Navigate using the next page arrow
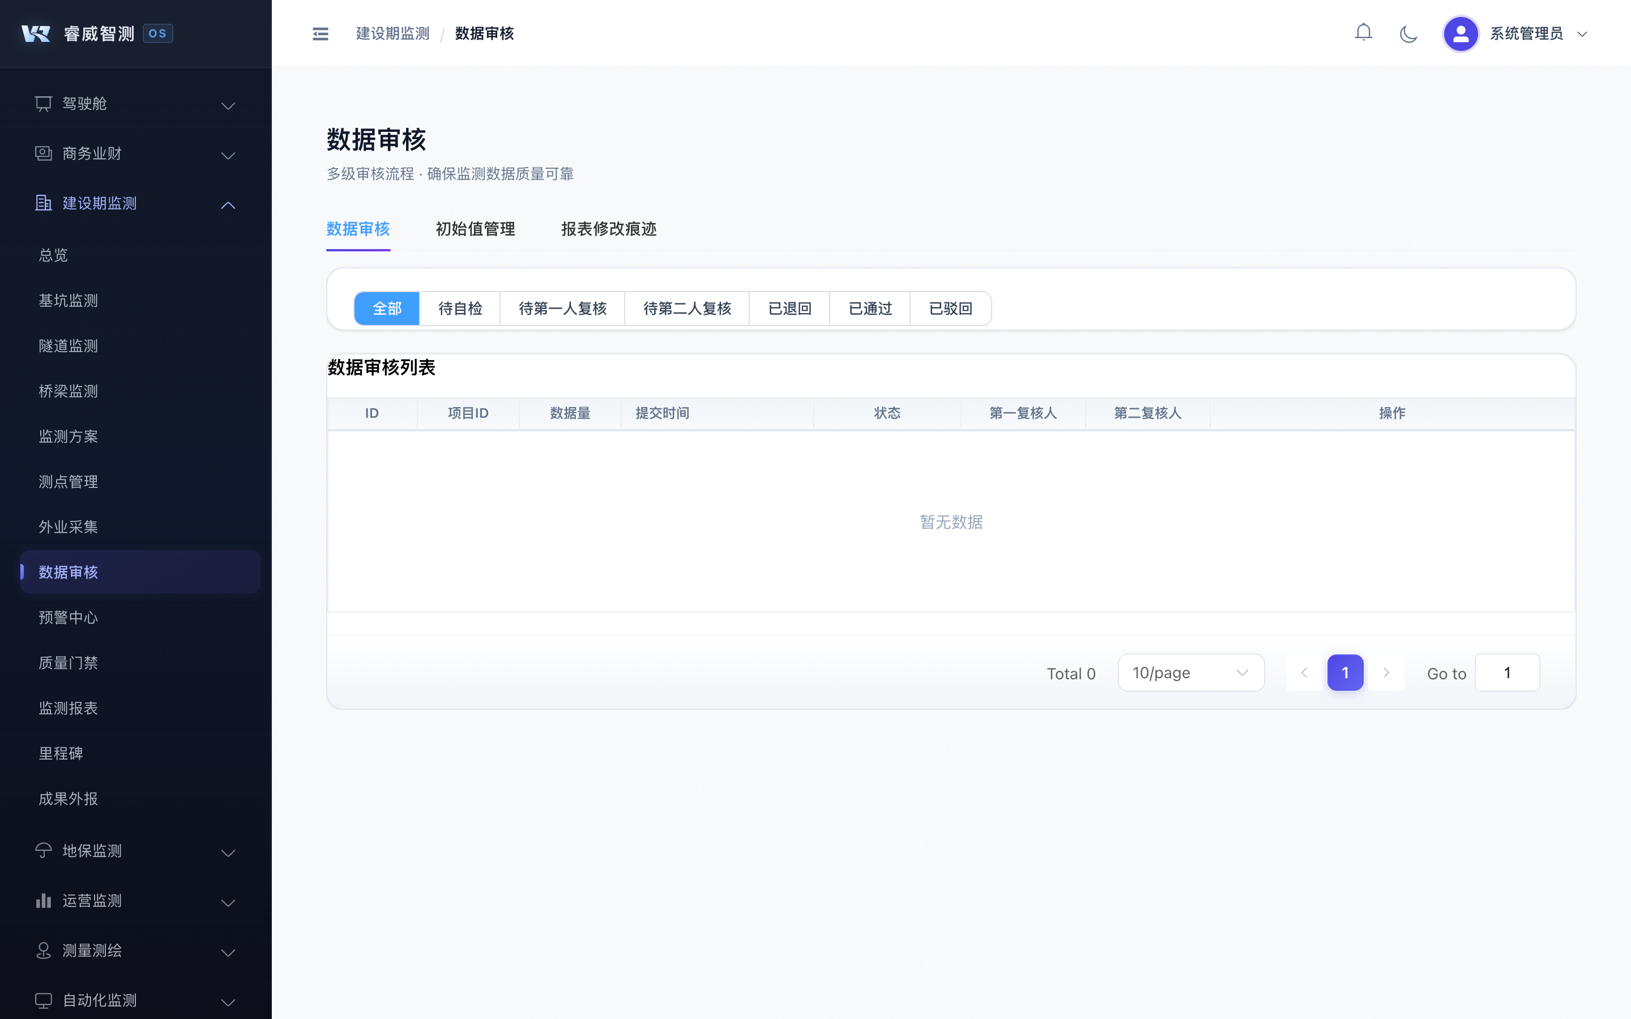 pos(1386,672)
